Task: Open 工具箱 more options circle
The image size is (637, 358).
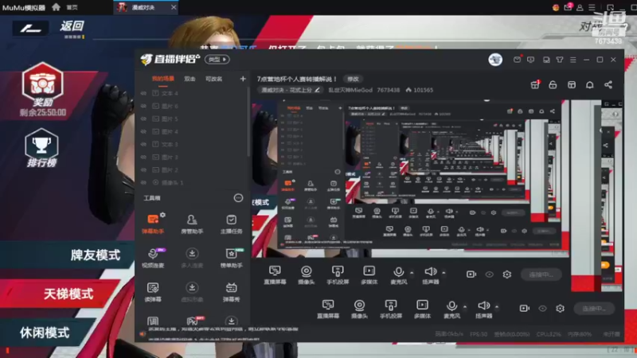Action: coord(238,198)
